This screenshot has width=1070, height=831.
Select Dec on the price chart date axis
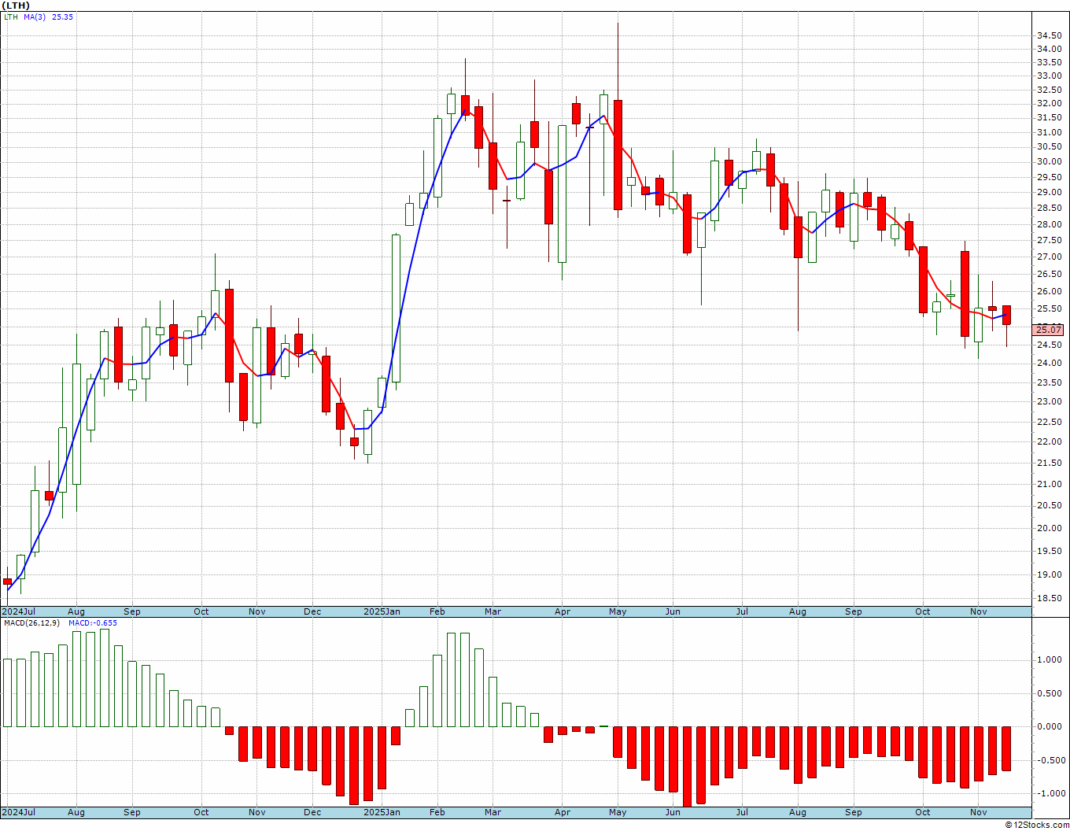[x=312, y=611]
